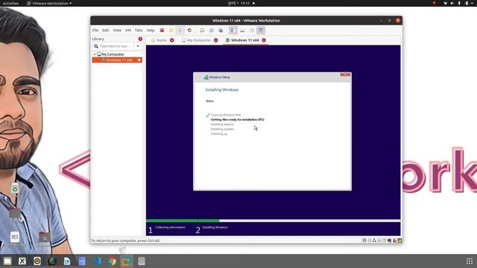Open the VM menu
Image resolution: width=477 pixels, height=268 pixels.
pyautogui.click(x=128, y=31)
